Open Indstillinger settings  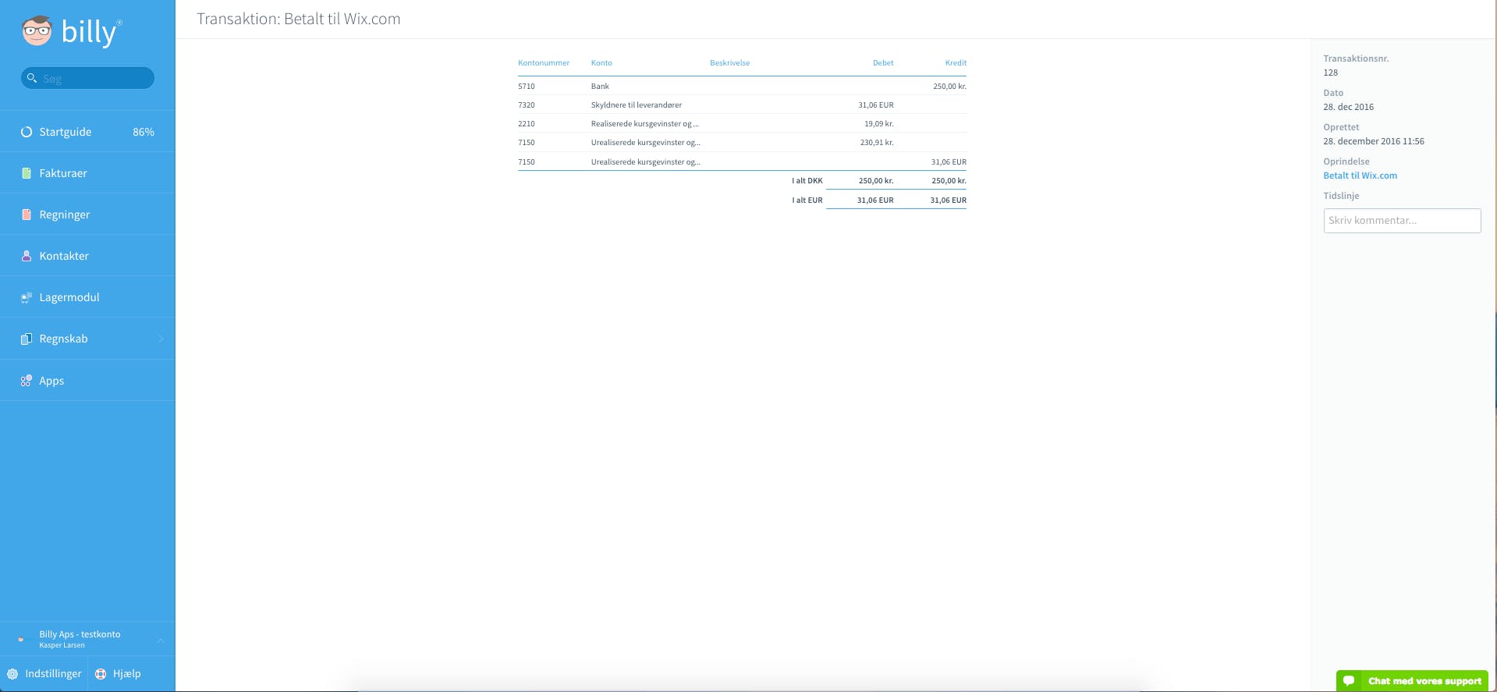(44, 674)
